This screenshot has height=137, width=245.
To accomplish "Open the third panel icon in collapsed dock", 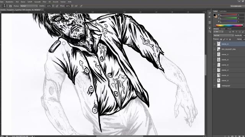I will point(210,22).
